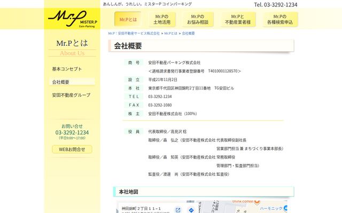Viewport: 342px width, 213px height.
Task: Click the think coffee map marker
Action: click(257, 202)
